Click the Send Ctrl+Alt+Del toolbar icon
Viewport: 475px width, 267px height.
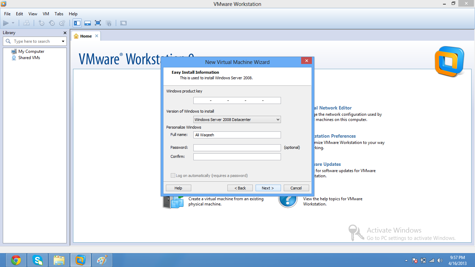coord(26,23)
